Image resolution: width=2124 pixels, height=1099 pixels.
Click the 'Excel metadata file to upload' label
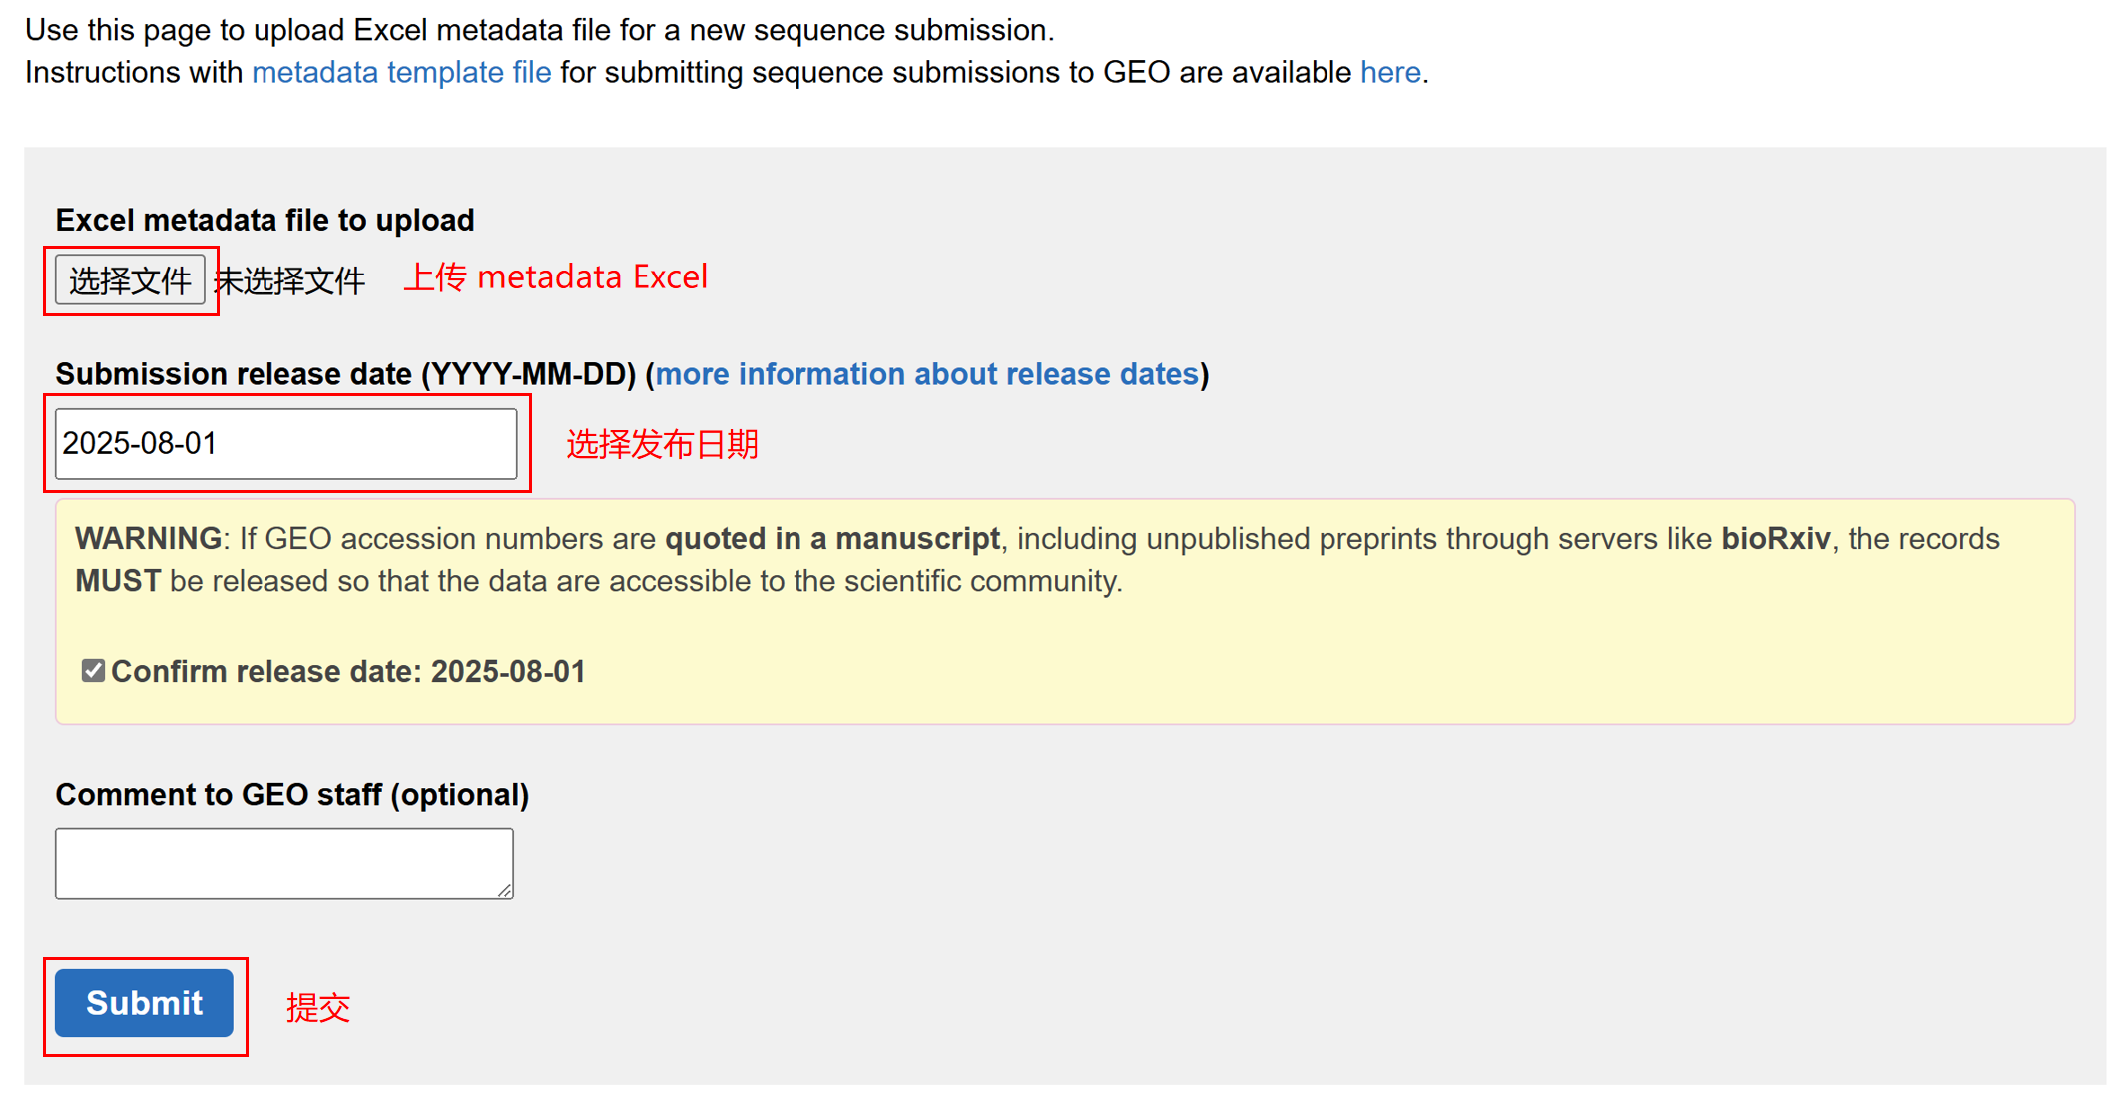(x=265, y=220)
